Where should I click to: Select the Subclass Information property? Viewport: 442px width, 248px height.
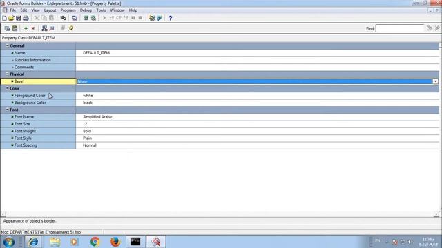[38, 60]
